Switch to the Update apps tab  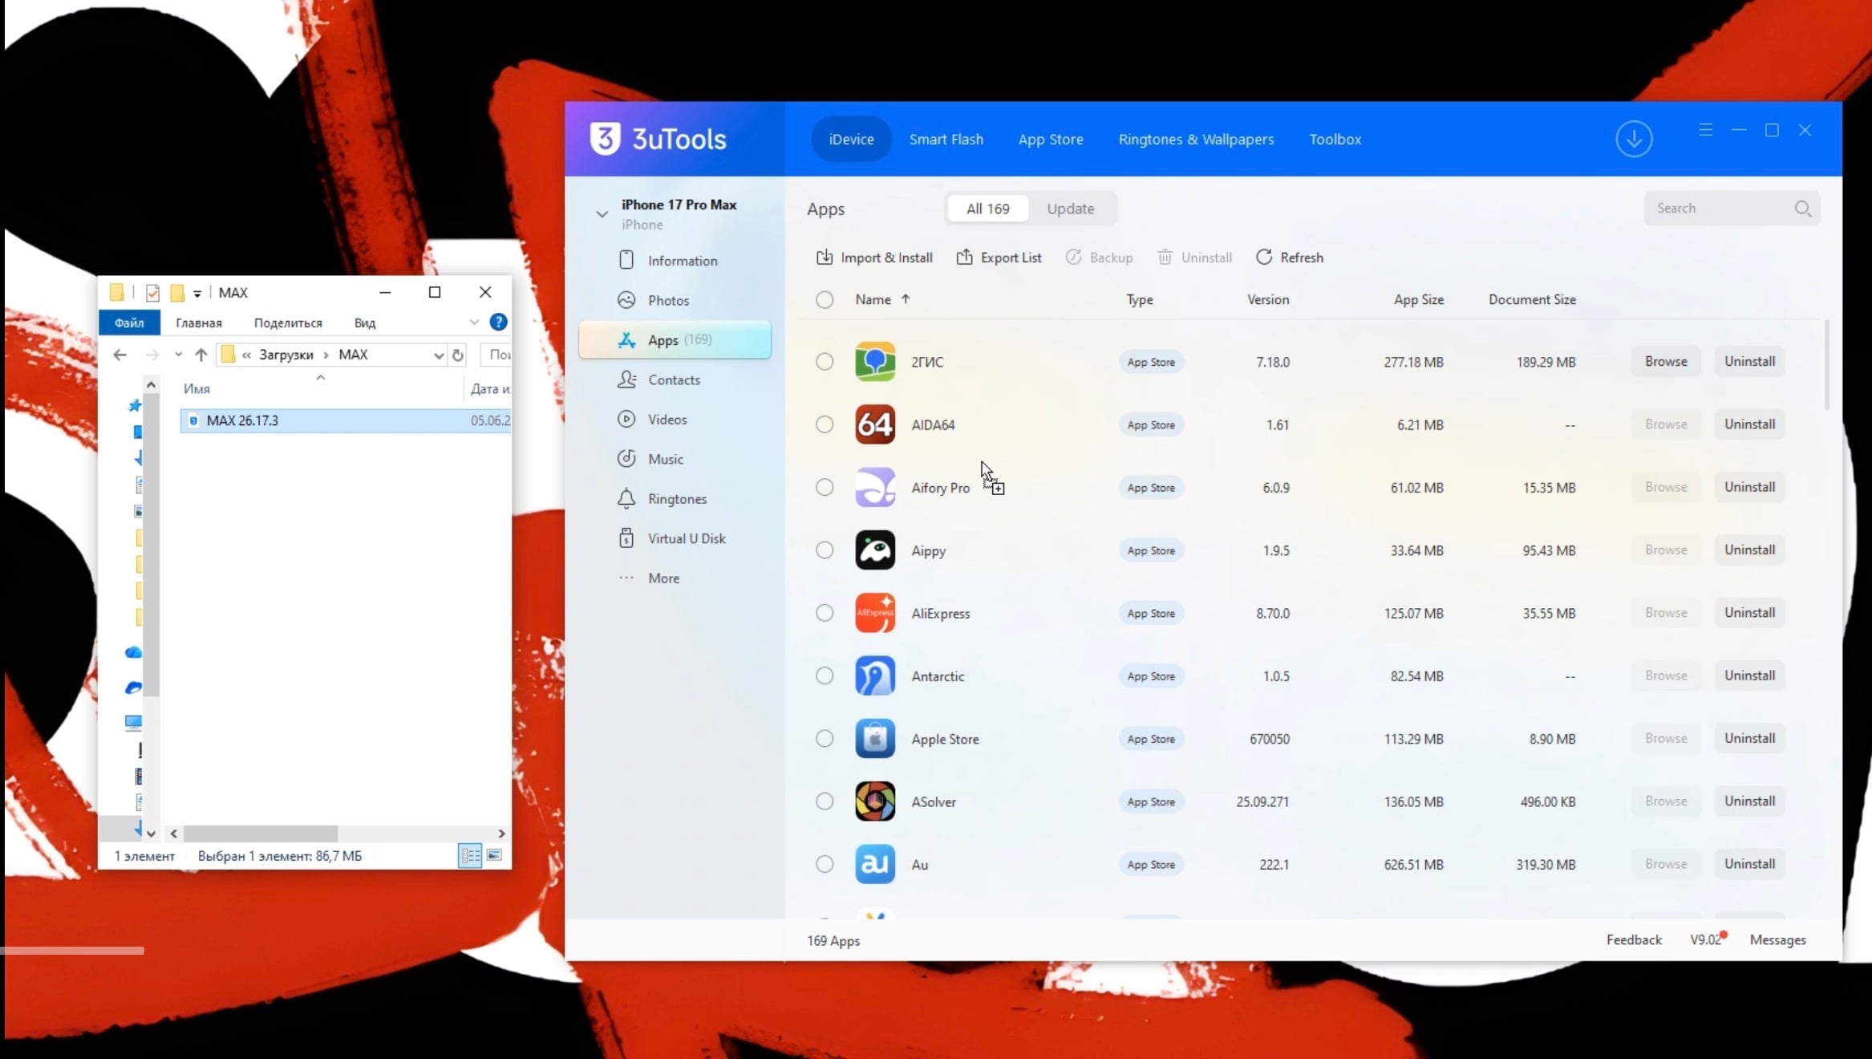coord(1070,209)
